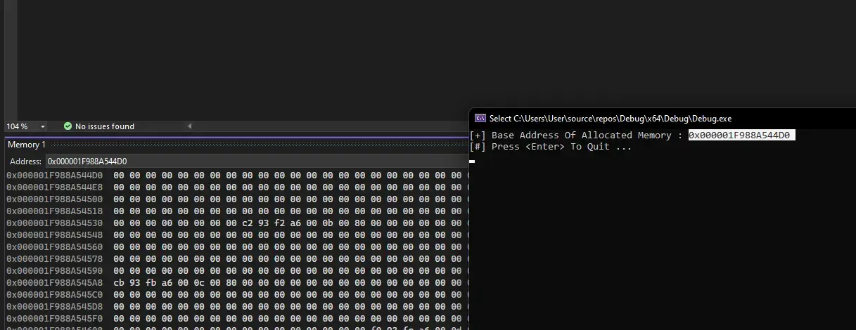This screenshot has height=330, width=856.
Task: Click the f2 byte in memory dump
Action: [280, 223]
